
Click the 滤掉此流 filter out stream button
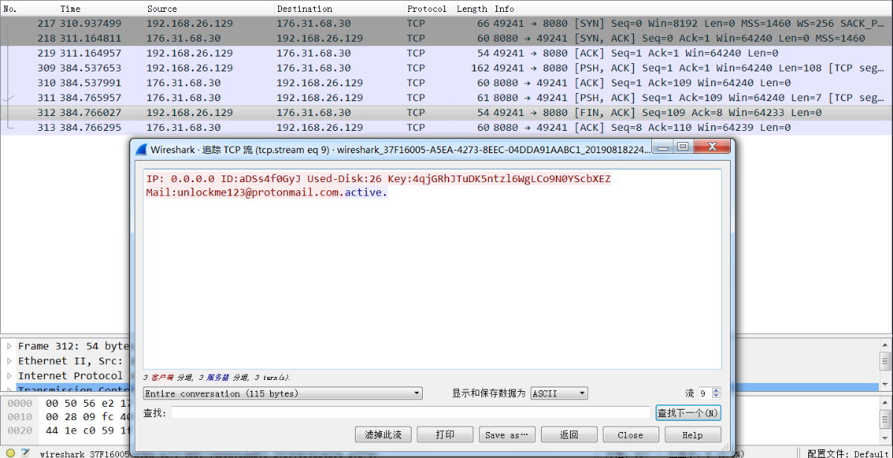coord(383,435)
